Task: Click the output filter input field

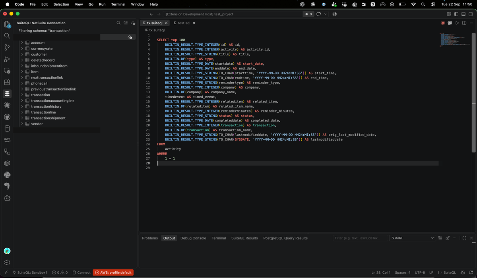Action: click(x=360, y=238)
